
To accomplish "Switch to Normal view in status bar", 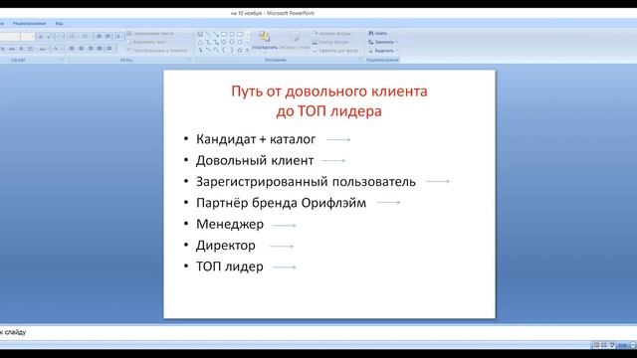I will pyautogui.click(x=596, y=345).
